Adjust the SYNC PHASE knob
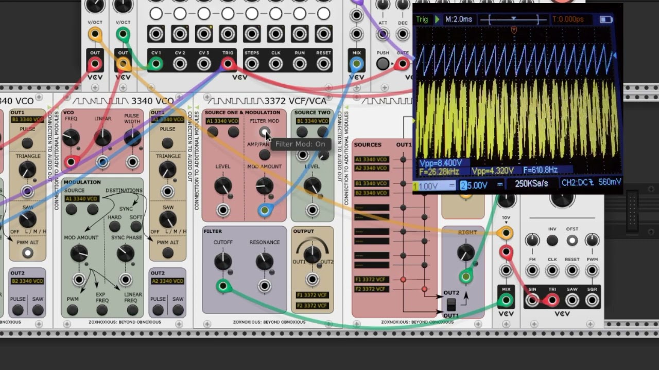Screen dimensions: 659x370 coord(126,253)
